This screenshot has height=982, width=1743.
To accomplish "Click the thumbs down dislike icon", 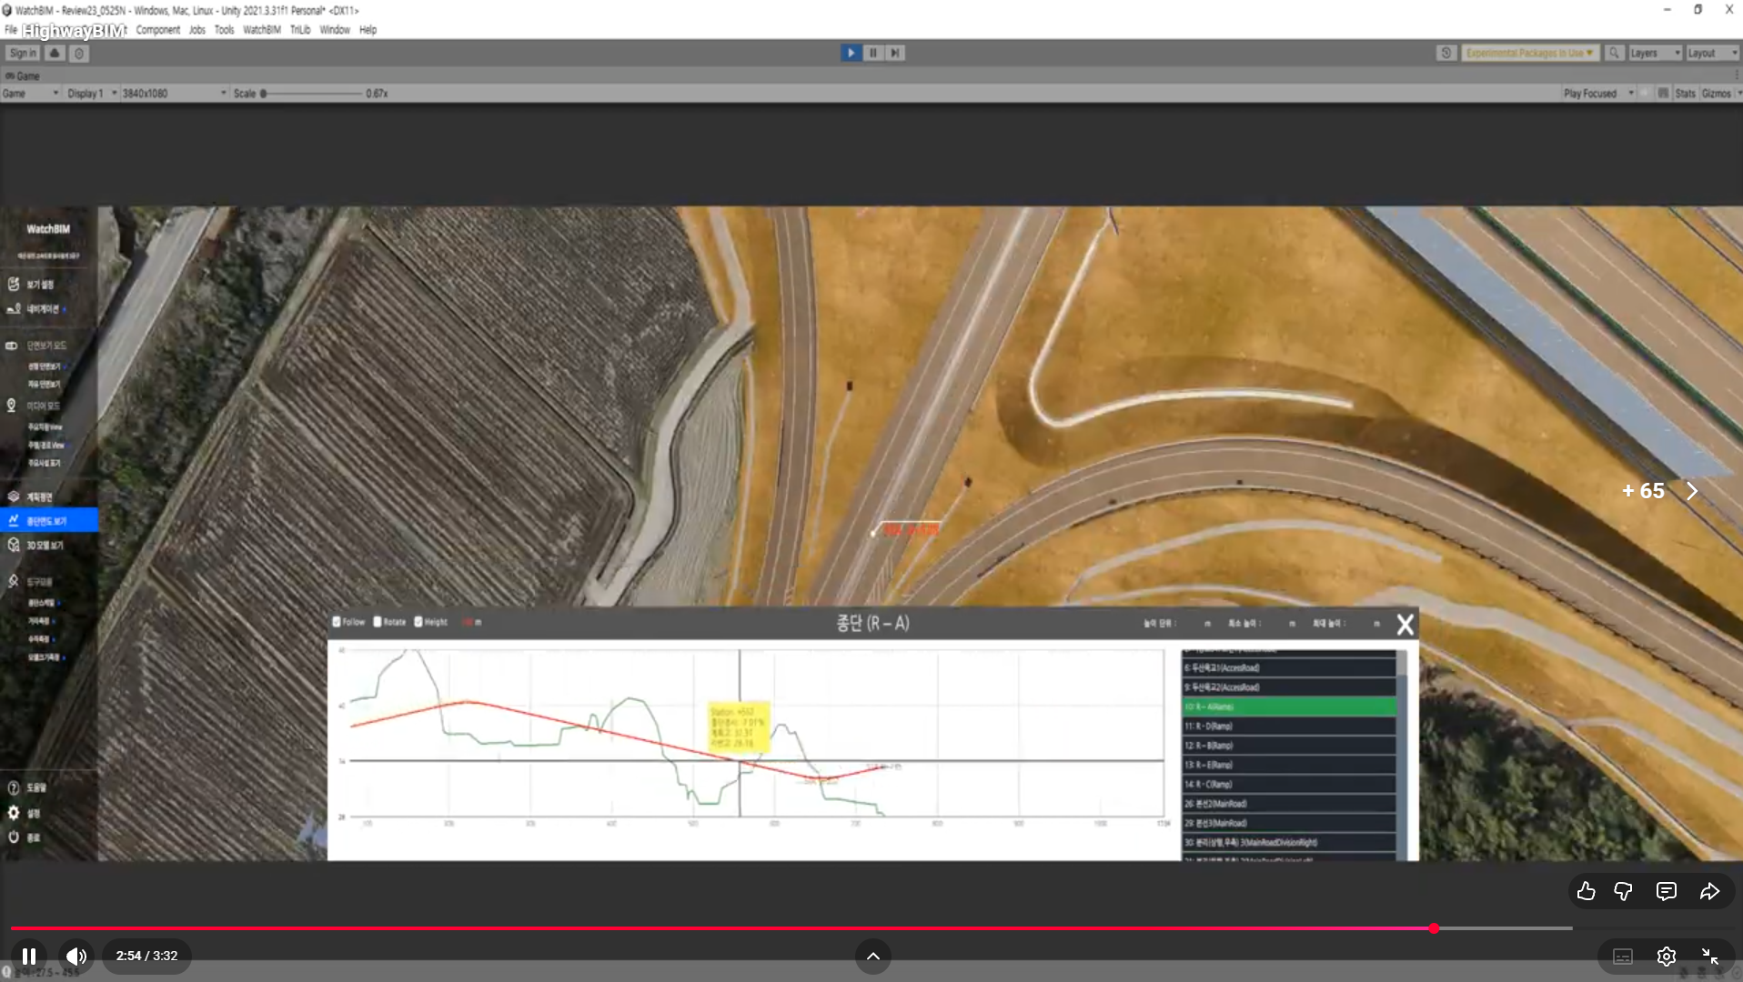I will tap(1623, 891).
